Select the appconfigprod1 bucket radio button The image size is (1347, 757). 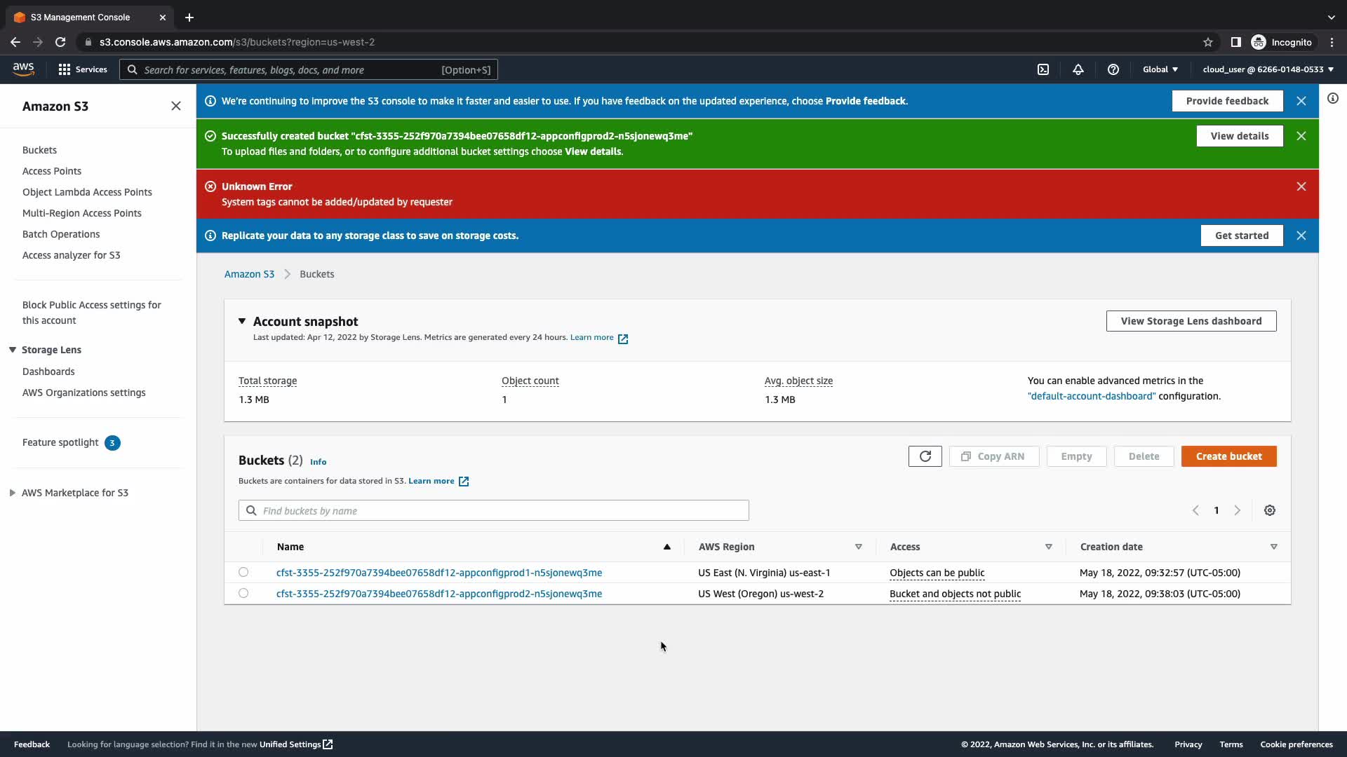click(x=243, y=572)
